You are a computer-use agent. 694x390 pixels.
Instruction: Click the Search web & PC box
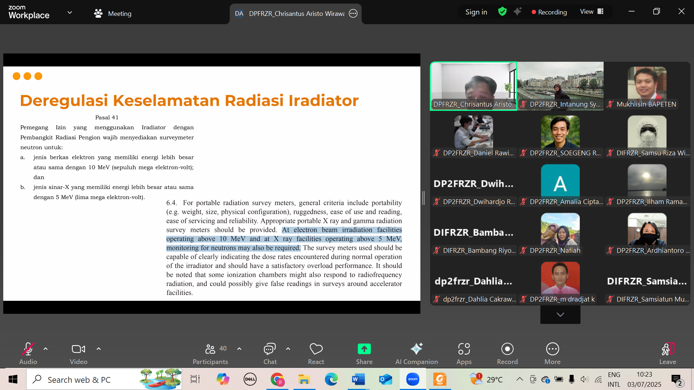104,379
